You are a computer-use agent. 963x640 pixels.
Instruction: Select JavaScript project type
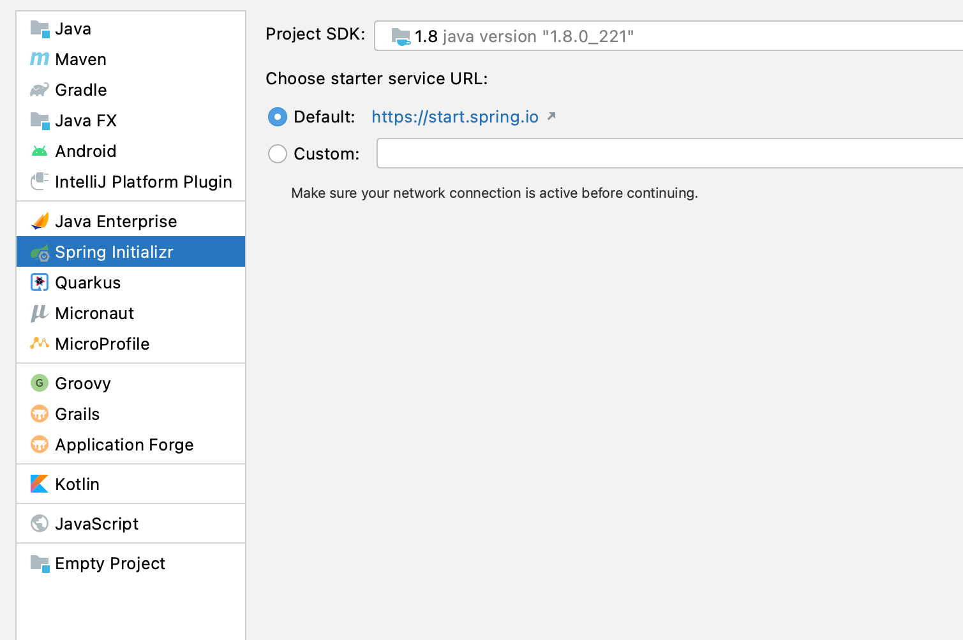tap(131, 524)
